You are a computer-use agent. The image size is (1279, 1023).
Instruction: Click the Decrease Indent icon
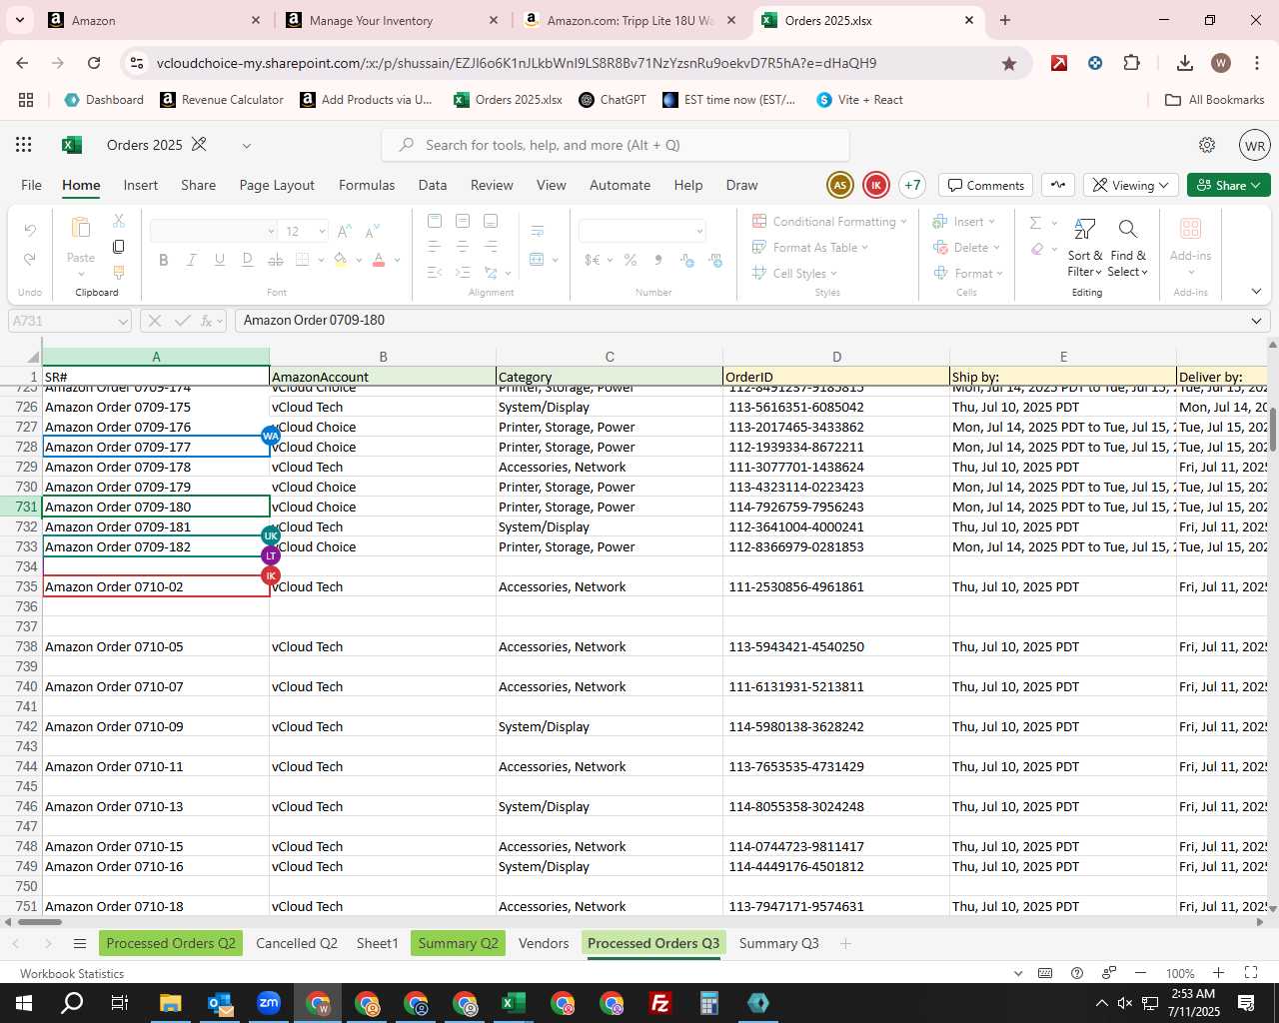[x=435, y=272]
